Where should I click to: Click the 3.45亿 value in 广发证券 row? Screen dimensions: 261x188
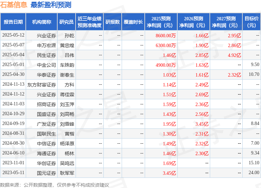coord(202,124)
